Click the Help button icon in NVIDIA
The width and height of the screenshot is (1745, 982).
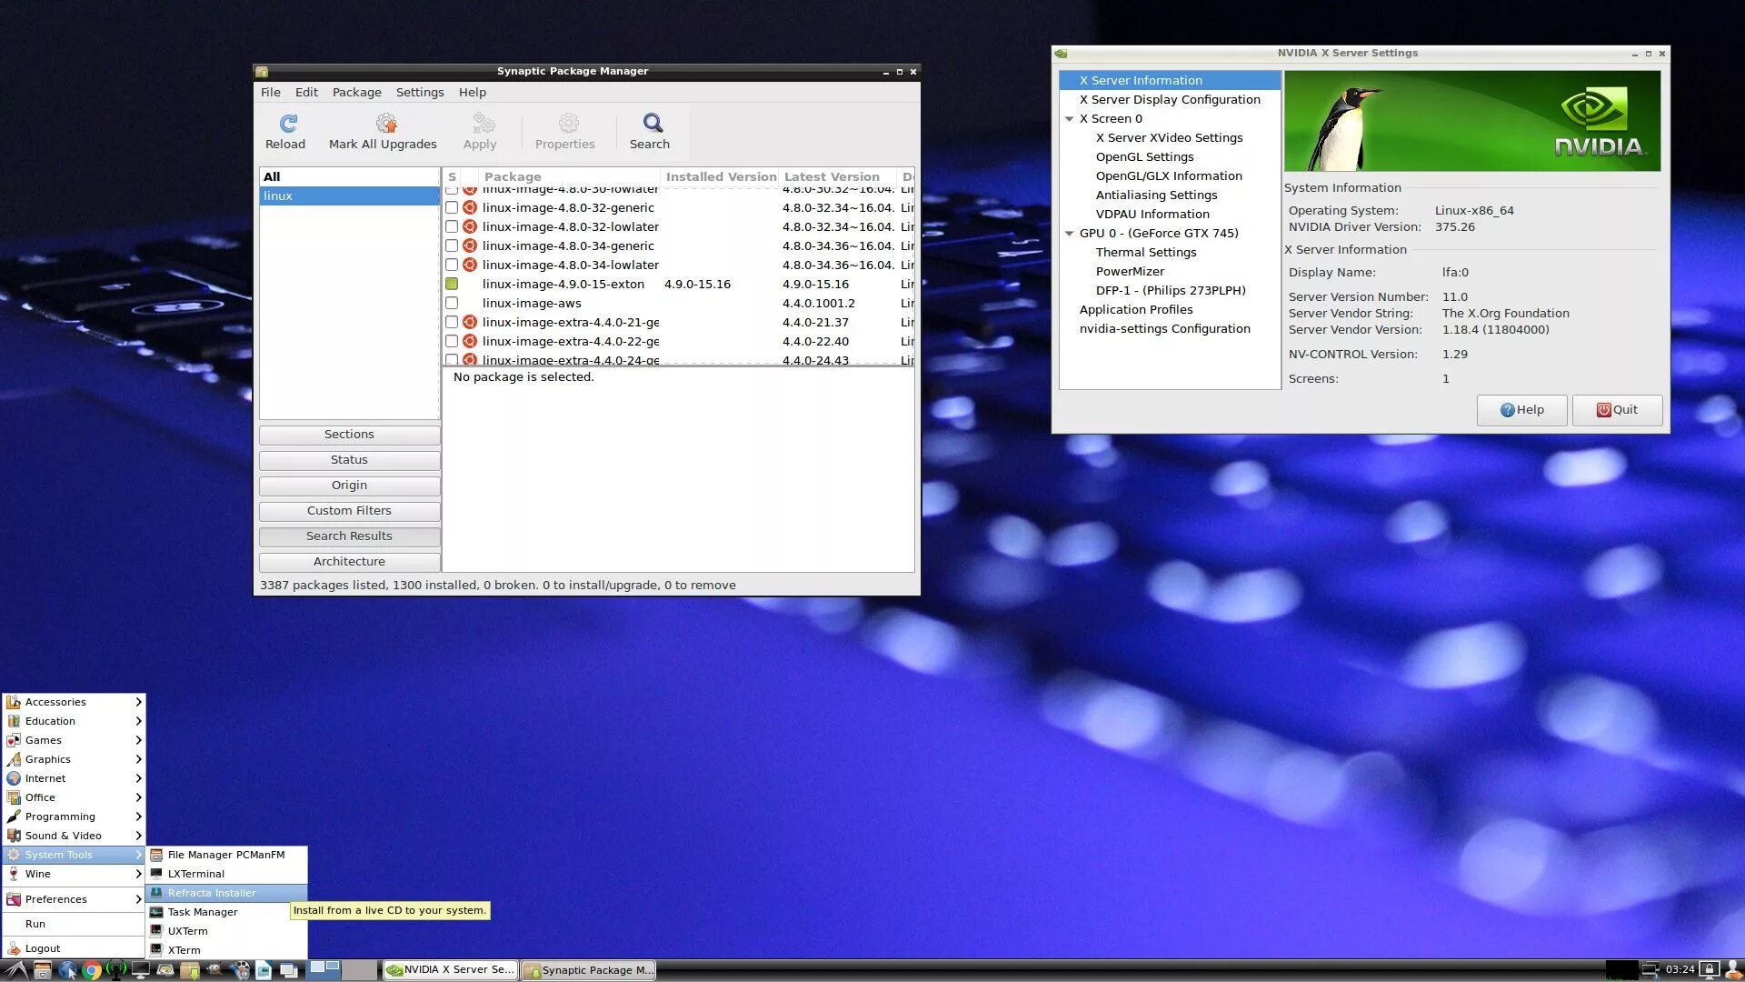[x=1507, y=410]
